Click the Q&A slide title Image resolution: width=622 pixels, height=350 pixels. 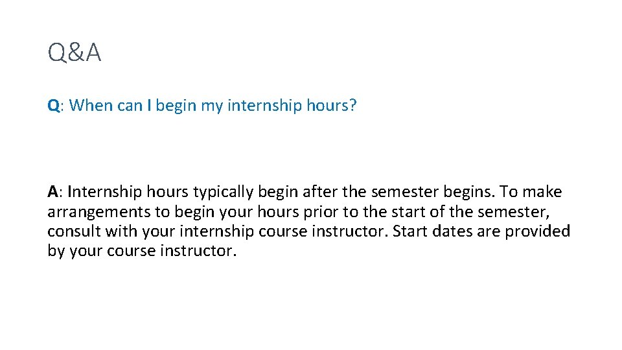tap(75, 53)
